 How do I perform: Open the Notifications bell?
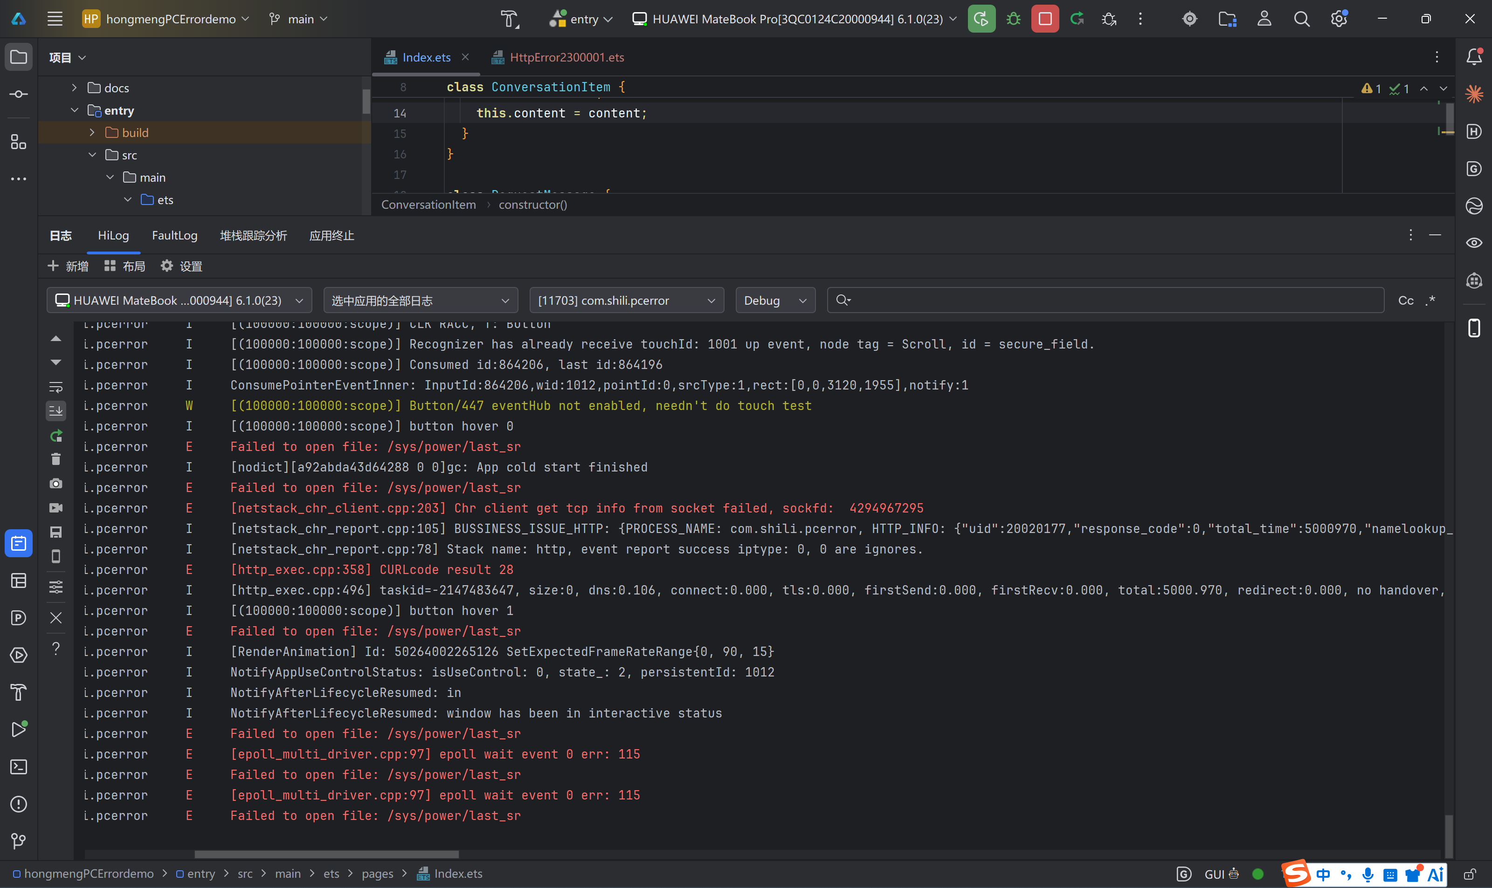(x=1473, y=57)
